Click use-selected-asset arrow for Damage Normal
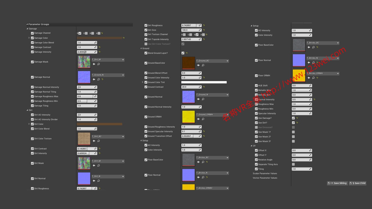372x209 pixels. (x=94, y=79)
